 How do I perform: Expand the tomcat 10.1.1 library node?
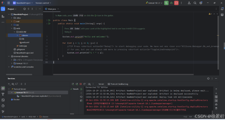click(x=12, y=63)
